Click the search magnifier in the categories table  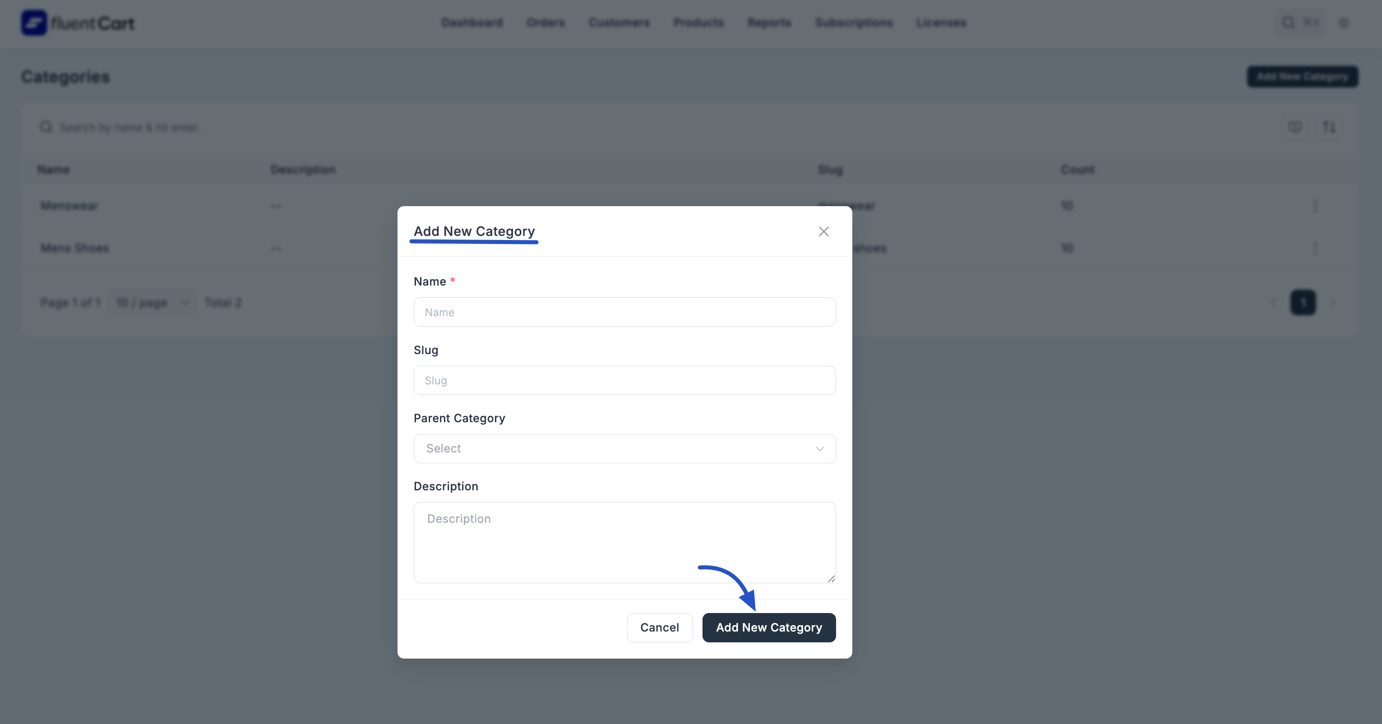46,127
